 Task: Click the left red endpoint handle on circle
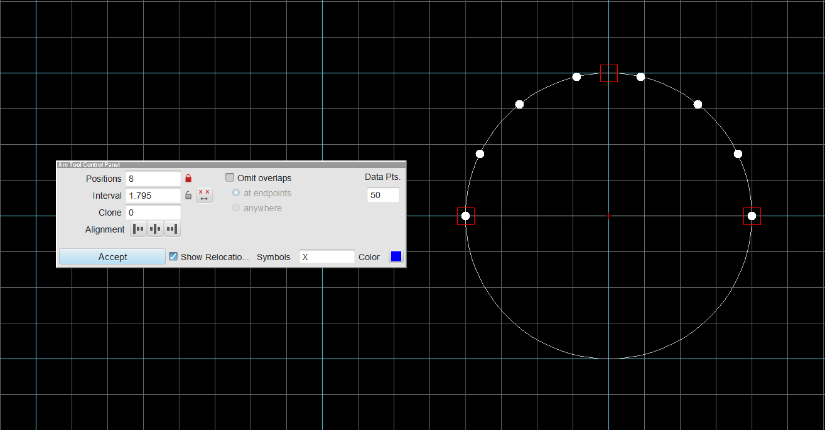pos(466,216)
